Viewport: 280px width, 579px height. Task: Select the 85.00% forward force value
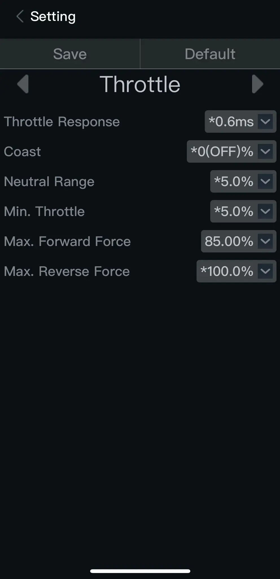tap(229, 241)
